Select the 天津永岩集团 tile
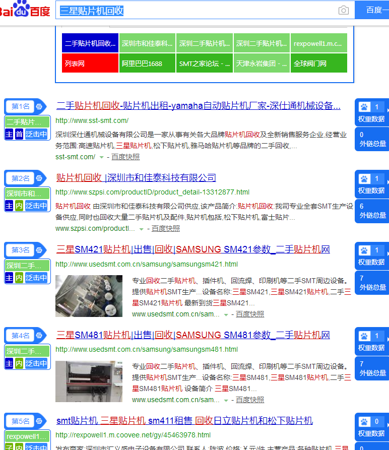 coord(262,63)
